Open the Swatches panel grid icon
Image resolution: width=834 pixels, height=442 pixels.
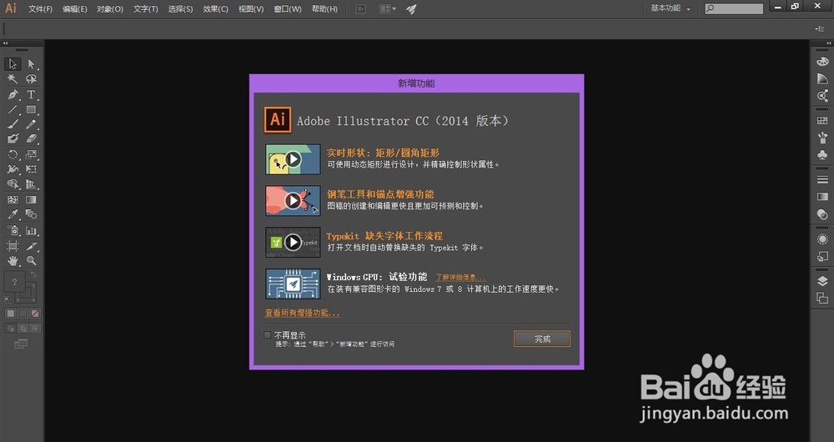point(822,121)
